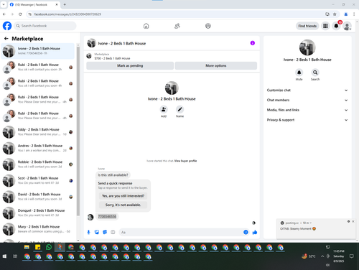Edit chat name with pencil icon
Image resolution: width=359 pixels, height=270 pixels.
179,109
